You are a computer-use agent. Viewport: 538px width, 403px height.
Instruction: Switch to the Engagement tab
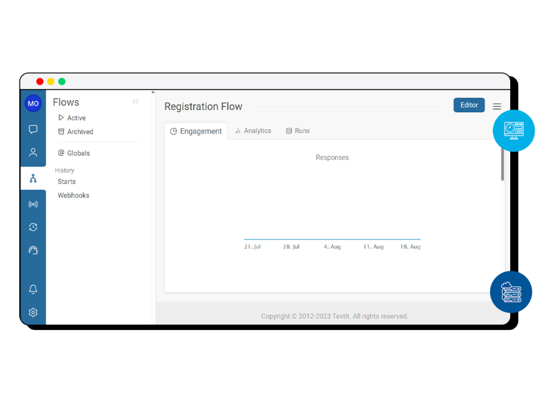[x=196, y=131]
